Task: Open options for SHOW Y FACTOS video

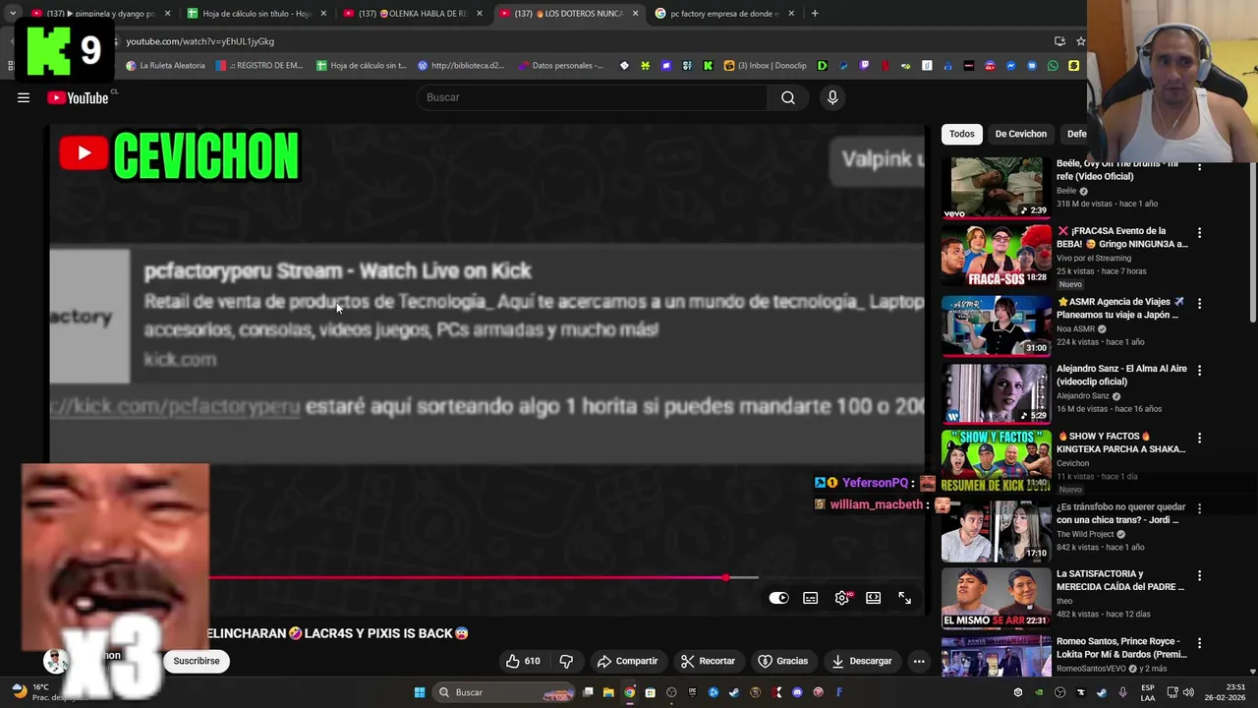Action: pyautogui.click(x=1199, y=439)
